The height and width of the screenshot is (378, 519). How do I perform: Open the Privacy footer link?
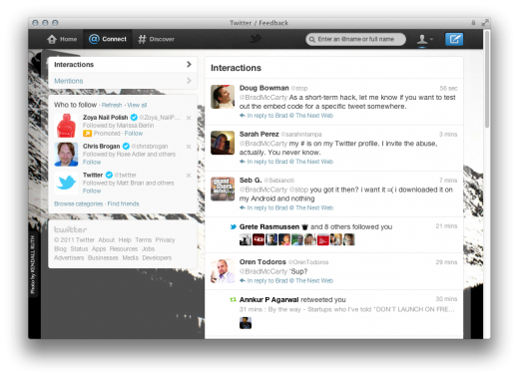[x=165, y=240]
